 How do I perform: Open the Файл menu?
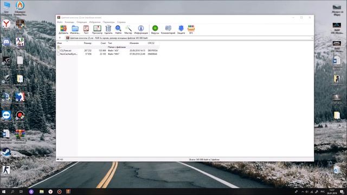60,22
